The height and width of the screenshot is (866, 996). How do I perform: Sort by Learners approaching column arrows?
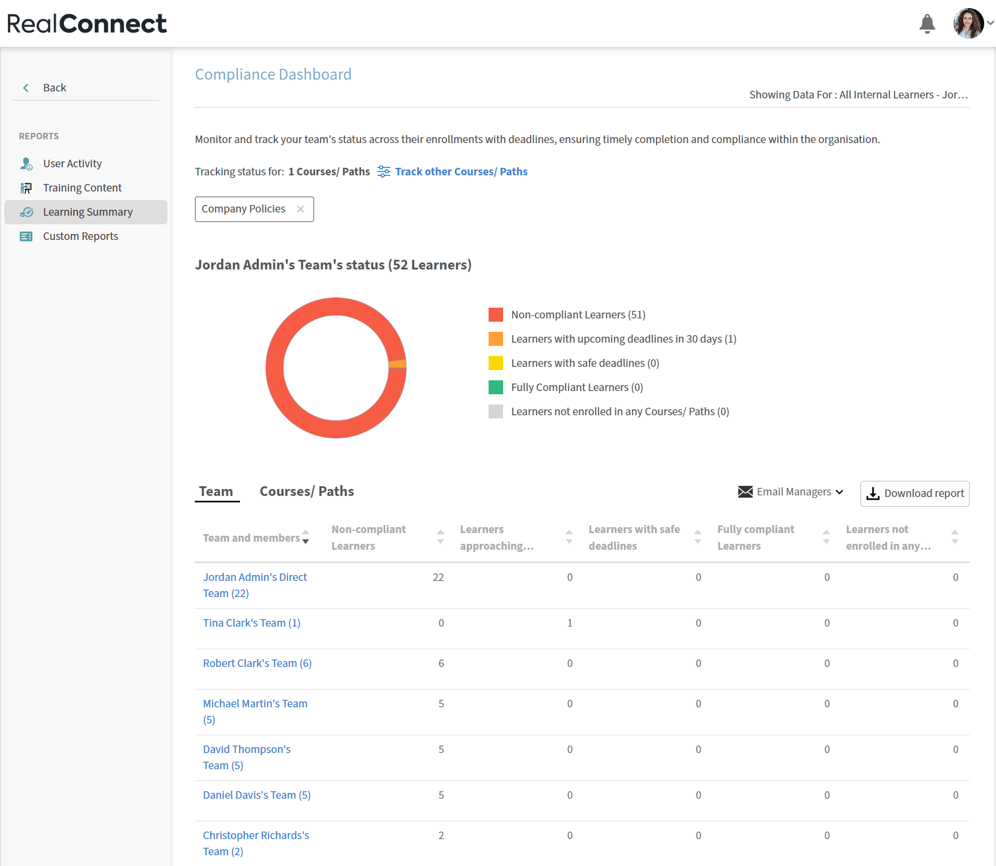tap(569, 537)
